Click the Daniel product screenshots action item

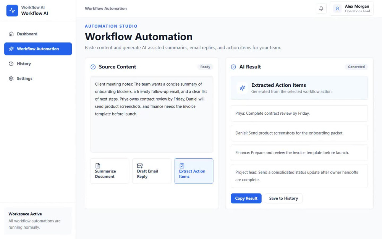point(299,133)
